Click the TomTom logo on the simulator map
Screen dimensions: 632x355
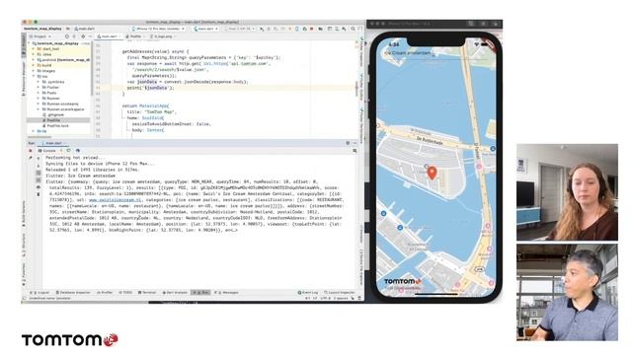403,281
